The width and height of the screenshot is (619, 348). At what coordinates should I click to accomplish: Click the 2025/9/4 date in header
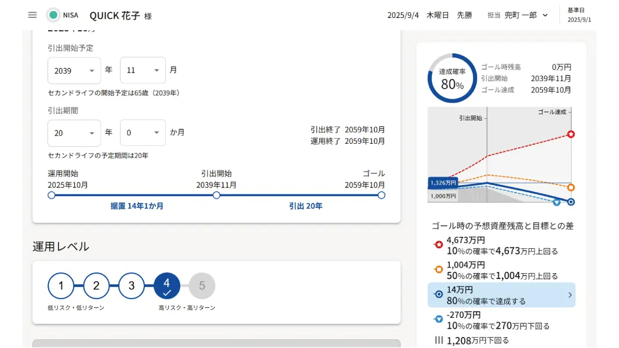pyautogui.click(x=403, y=16)
